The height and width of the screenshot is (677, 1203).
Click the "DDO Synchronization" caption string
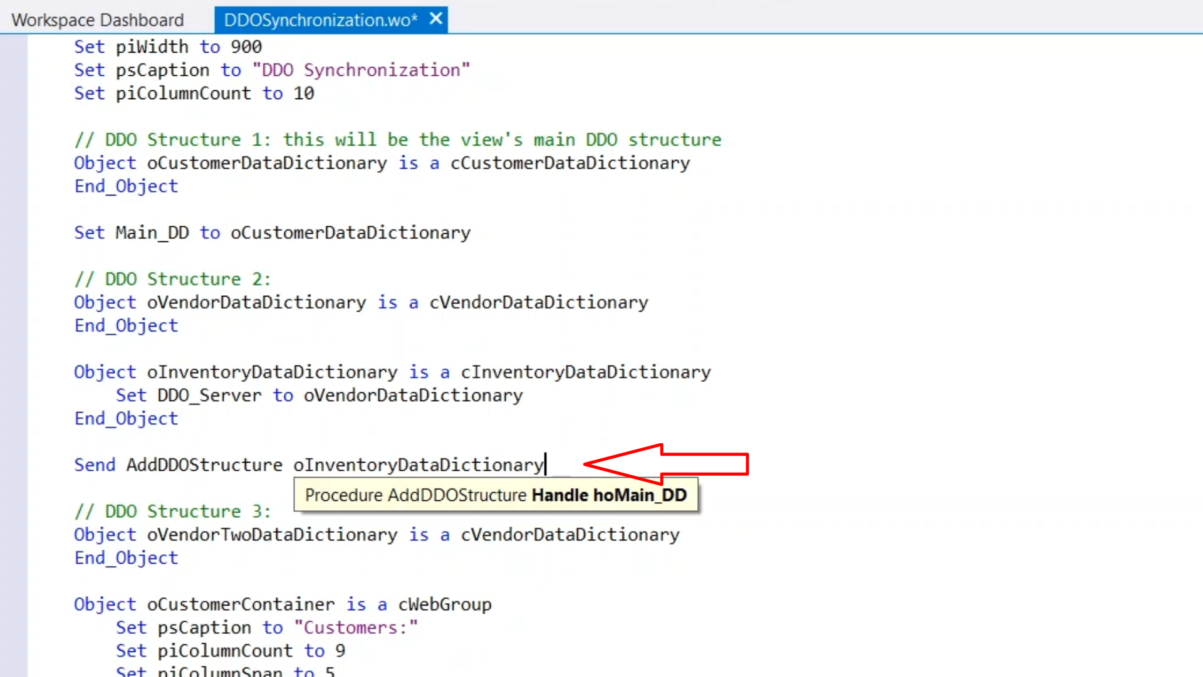click(361, 70)
